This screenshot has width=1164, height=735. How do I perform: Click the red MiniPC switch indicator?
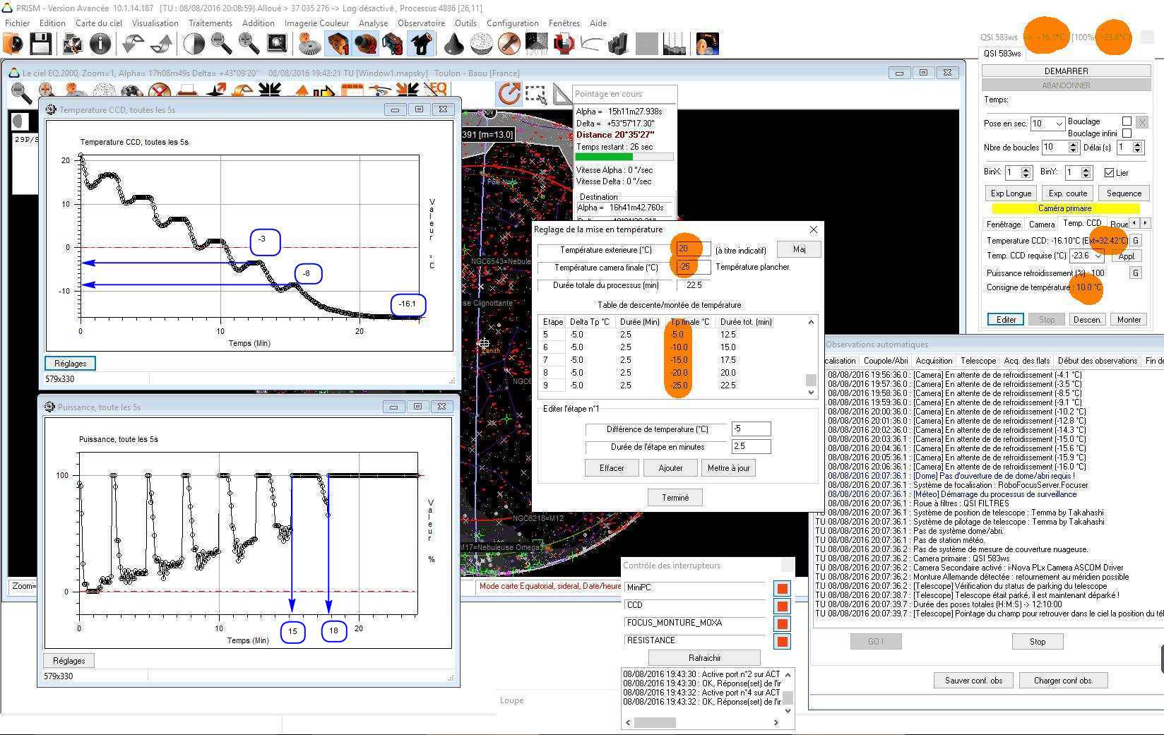(x=782, y=588)
